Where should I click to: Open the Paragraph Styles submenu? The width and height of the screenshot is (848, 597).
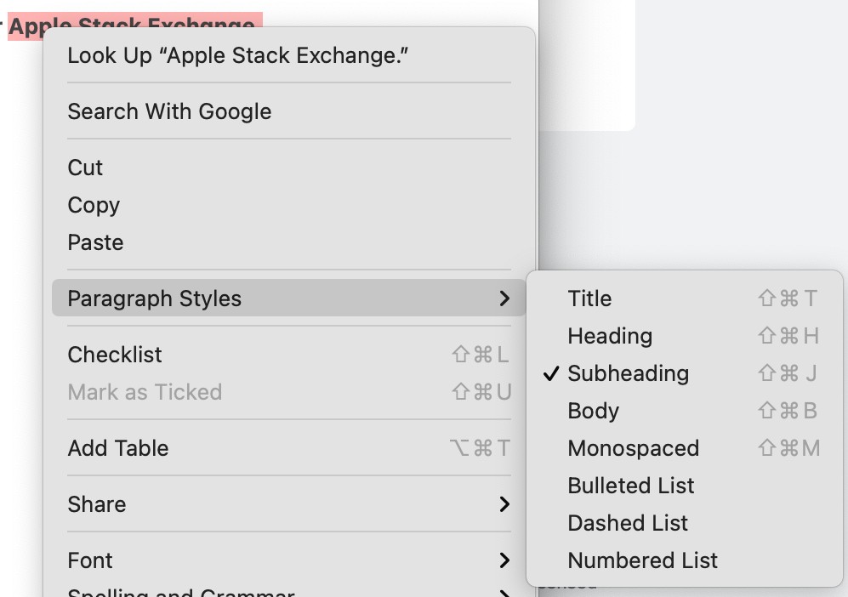(x=155, y=298)
